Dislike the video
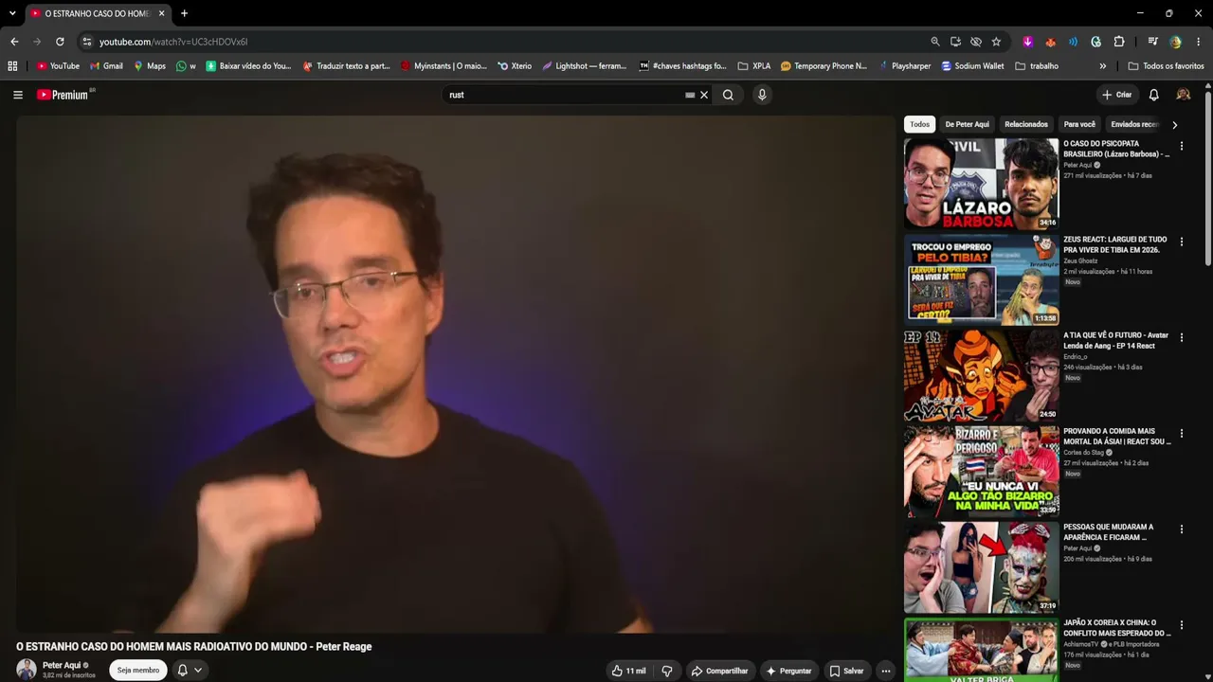The width and height of the screenshot is (1213, 682). (x=667, y=671)
